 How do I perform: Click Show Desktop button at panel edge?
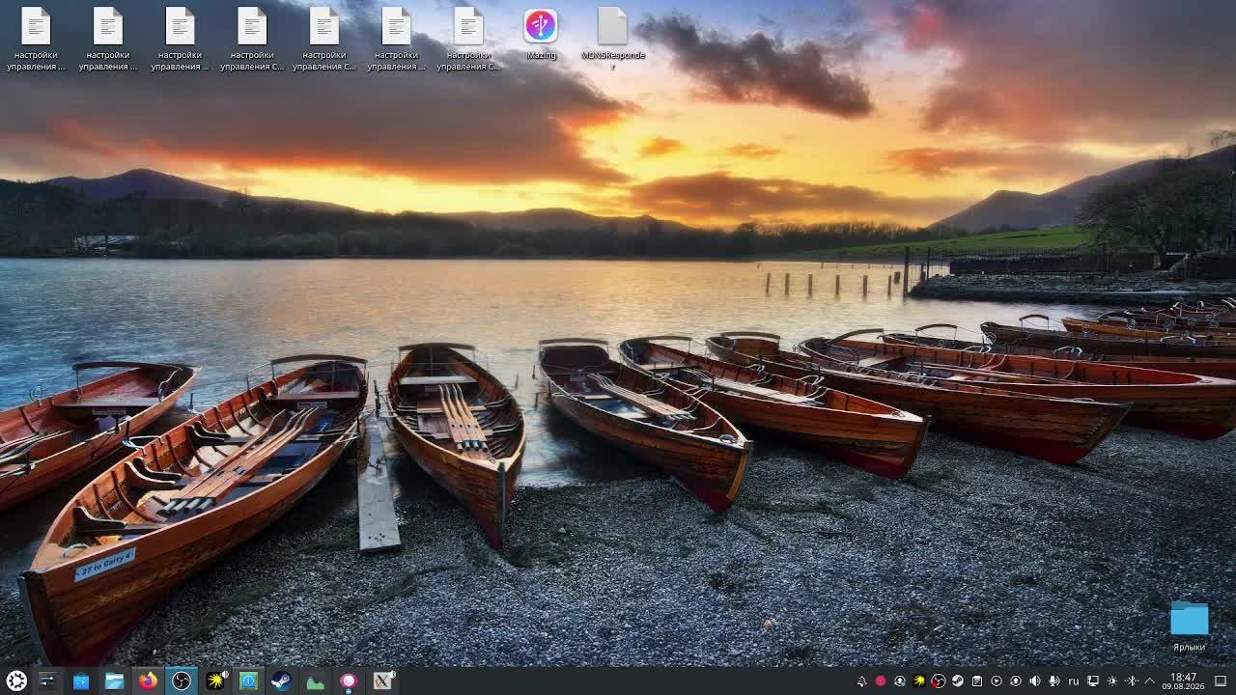pyautogui.click(x=1221, y=681)
